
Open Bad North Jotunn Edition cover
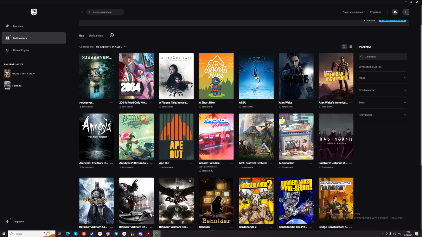pos(336,137)
